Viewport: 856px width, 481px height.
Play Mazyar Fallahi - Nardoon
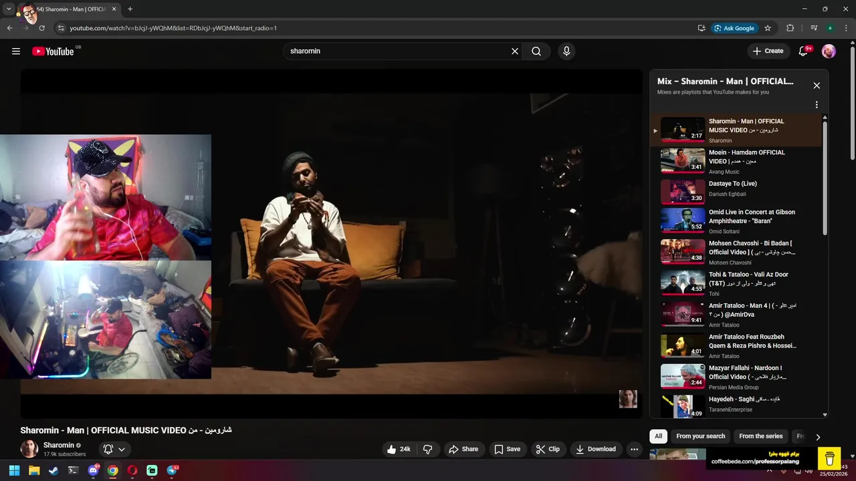tap(736, 377)
